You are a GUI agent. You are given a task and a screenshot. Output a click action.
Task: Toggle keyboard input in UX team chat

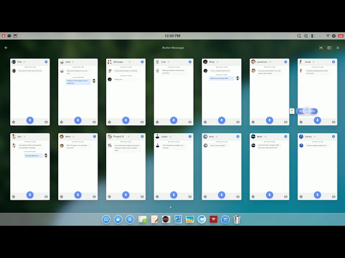click(x=142, y=122)
